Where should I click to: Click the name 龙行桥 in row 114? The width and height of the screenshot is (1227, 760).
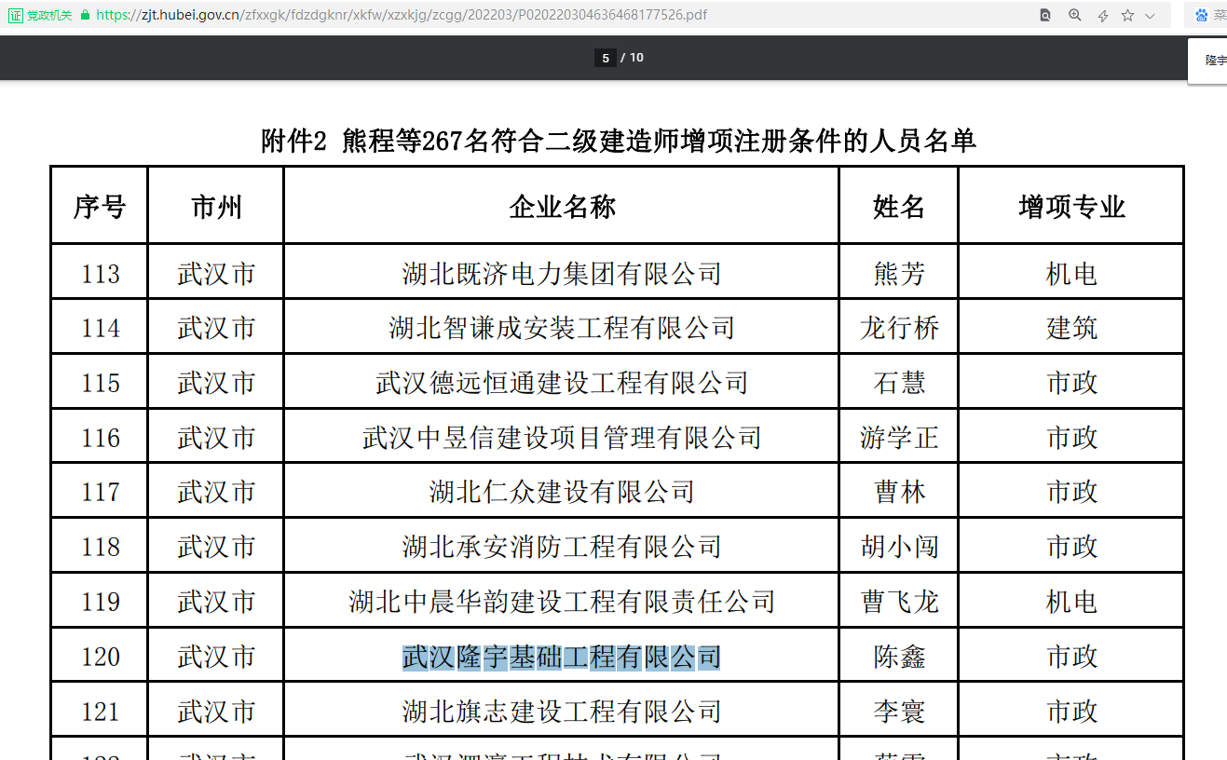(x=899, y=328)
